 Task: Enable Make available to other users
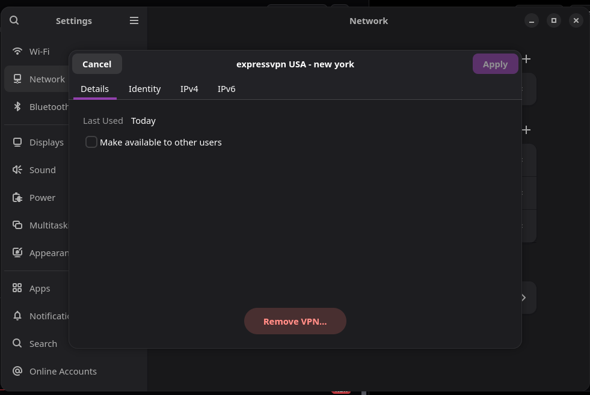pos(91,142)
